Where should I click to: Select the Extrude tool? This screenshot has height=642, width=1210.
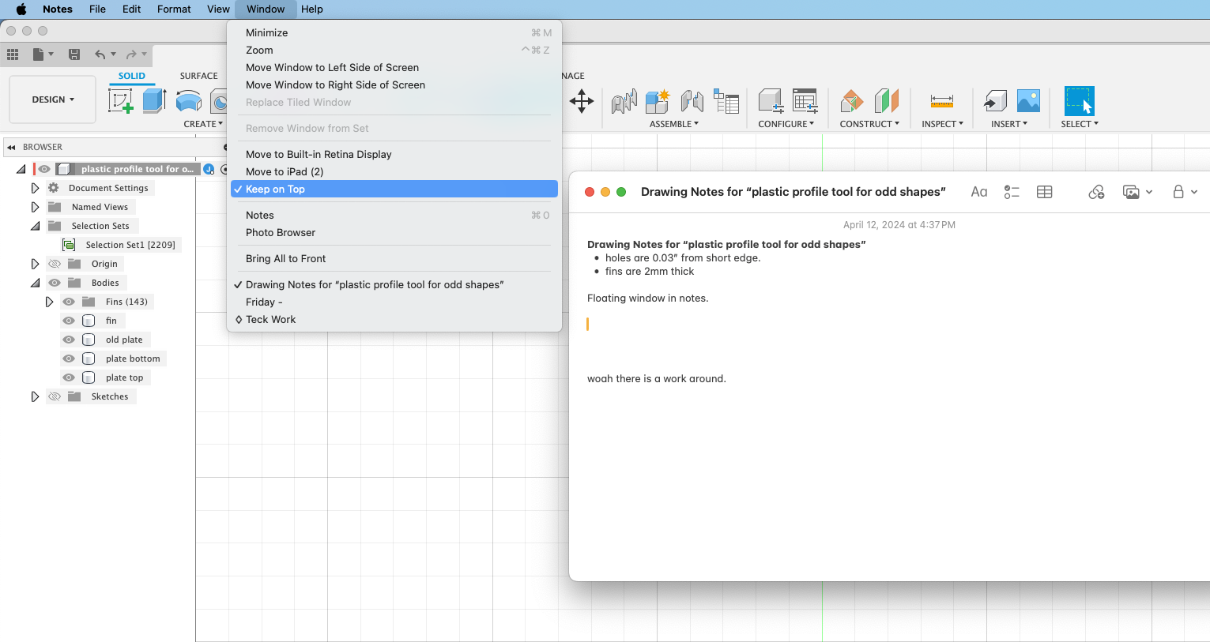coord(154,101)
